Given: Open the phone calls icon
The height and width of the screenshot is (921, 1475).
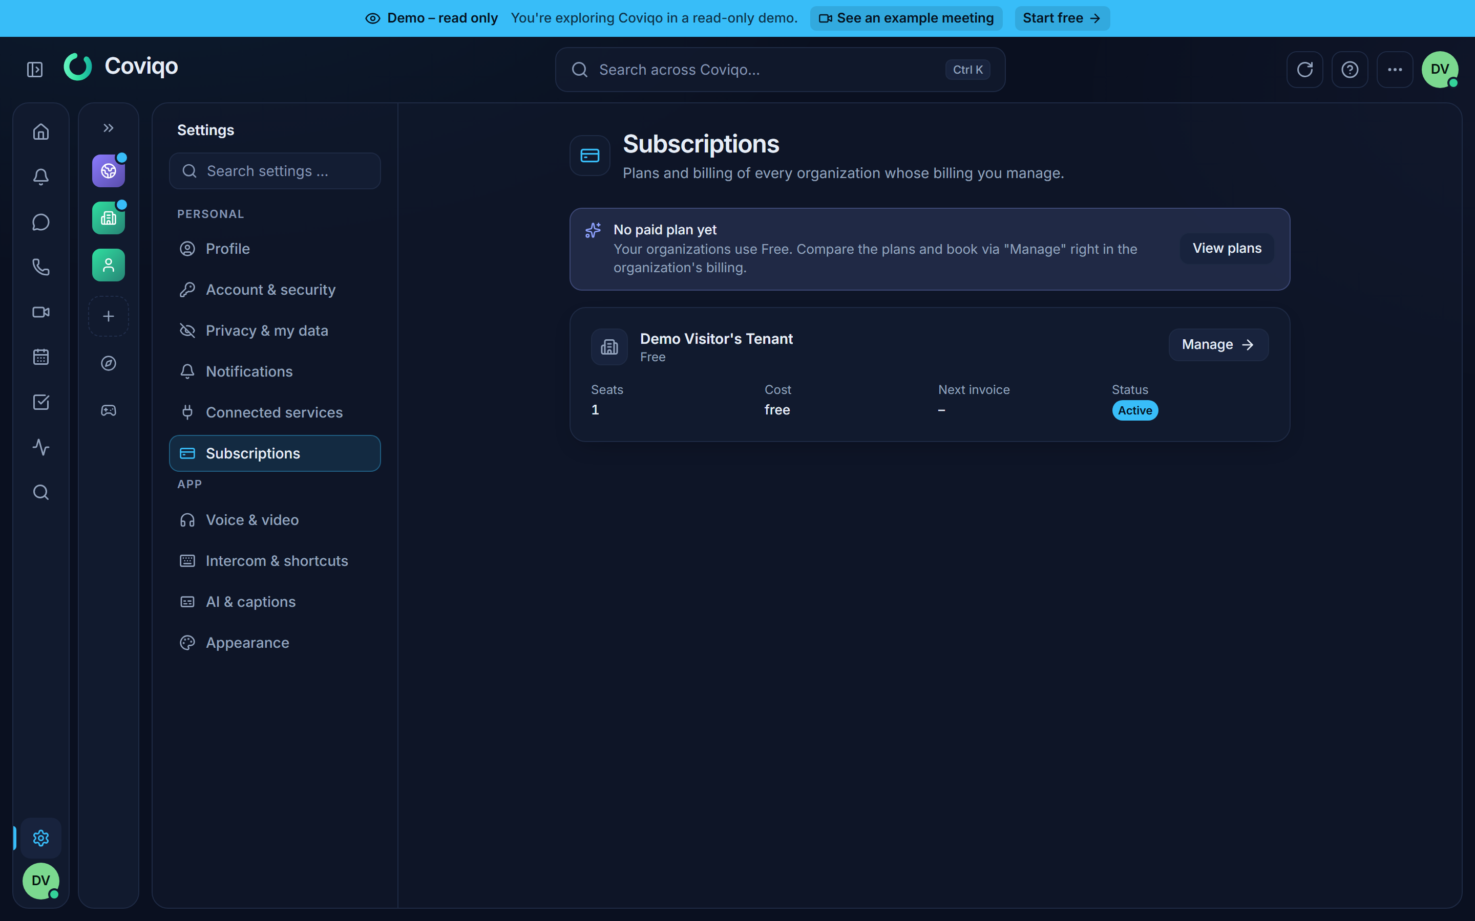Looking at the screenshot, I should [x=41, y=267].
